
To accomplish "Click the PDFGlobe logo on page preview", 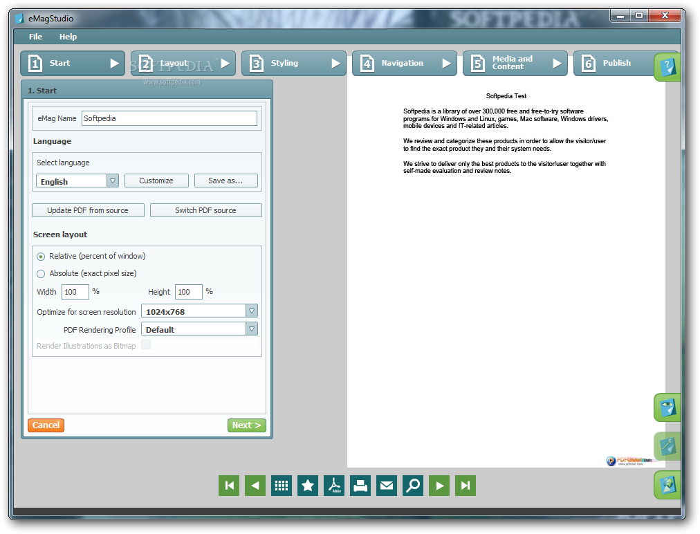I will [629, 461].
